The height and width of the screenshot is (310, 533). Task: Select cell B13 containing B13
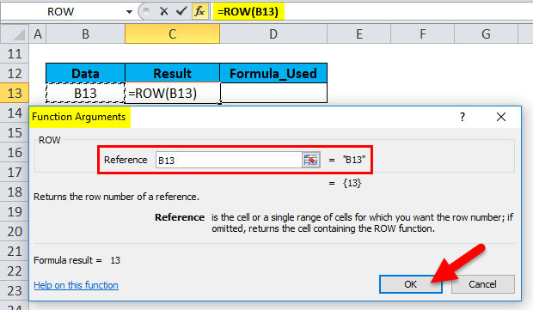pos(86,93)
